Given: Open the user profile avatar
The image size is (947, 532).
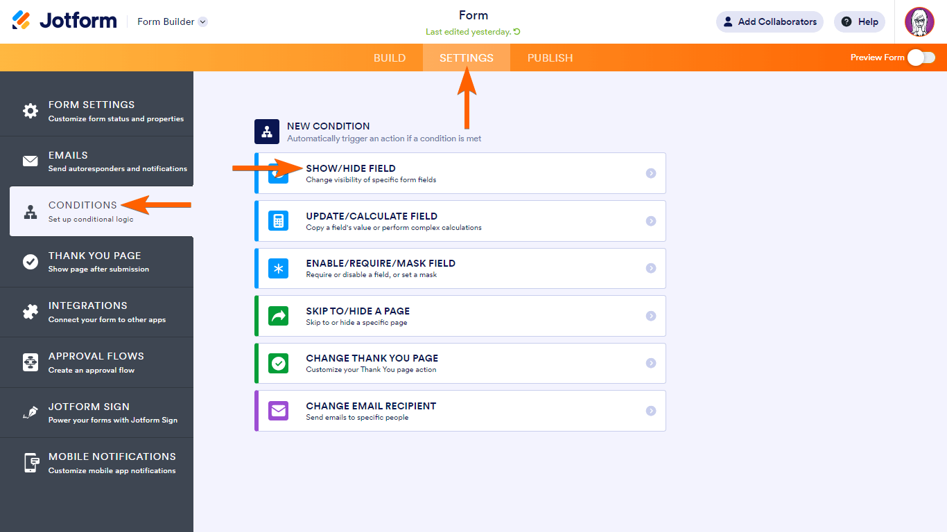Looking at the screenshot, I should tap(919, 22).
